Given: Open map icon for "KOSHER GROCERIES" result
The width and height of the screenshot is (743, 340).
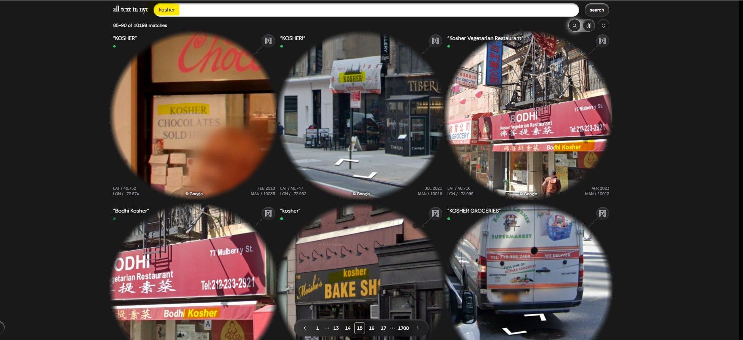Looking at the screenshot, I should (602, 213).
